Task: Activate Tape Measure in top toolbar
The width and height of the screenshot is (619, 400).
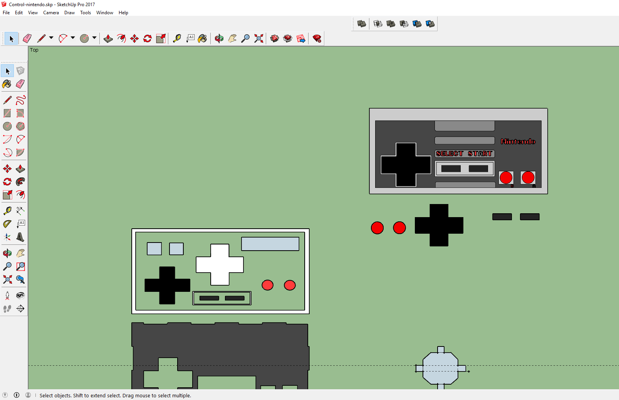Action: [x=177, y=38]
